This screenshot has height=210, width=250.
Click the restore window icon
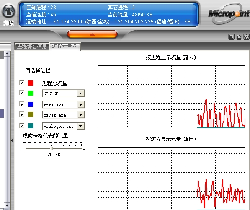point(239,37)
